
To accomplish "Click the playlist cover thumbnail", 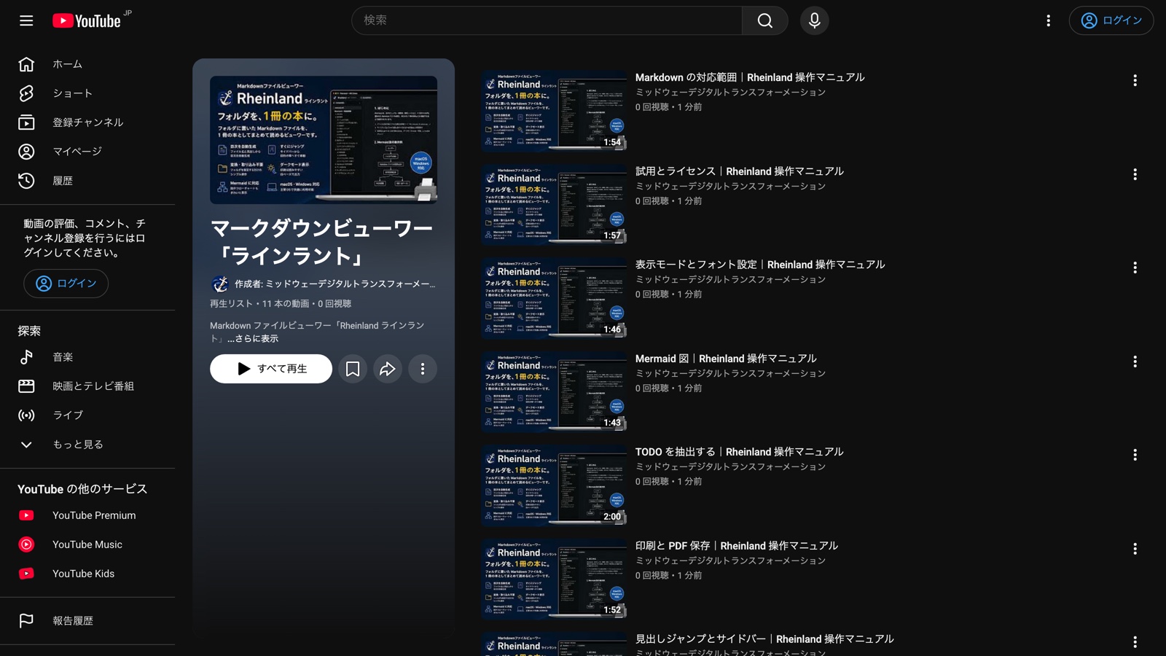I will click(x=324, y=140).
